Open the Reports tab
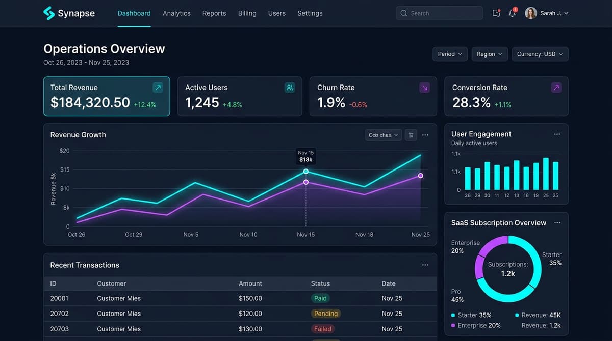 [214, 13]
